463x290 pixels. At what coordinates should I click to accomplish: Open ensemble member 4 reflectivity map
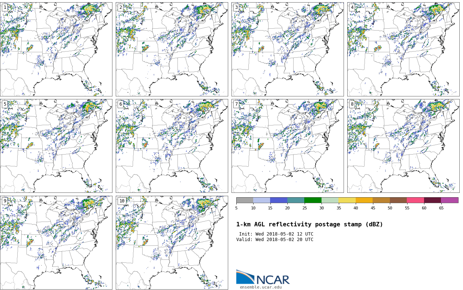pos(403,49)
